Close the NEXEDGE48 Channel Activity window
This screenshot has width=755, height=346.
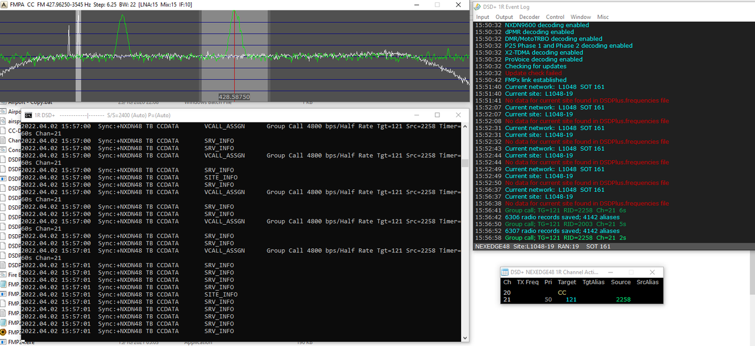(652, 272)
